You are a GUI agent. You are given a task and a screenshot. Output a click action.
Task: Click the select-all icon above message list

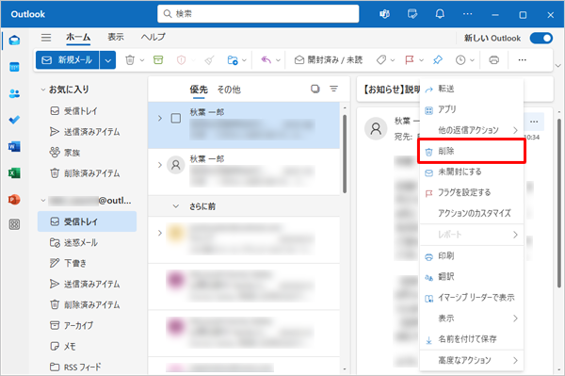(315, 89)
